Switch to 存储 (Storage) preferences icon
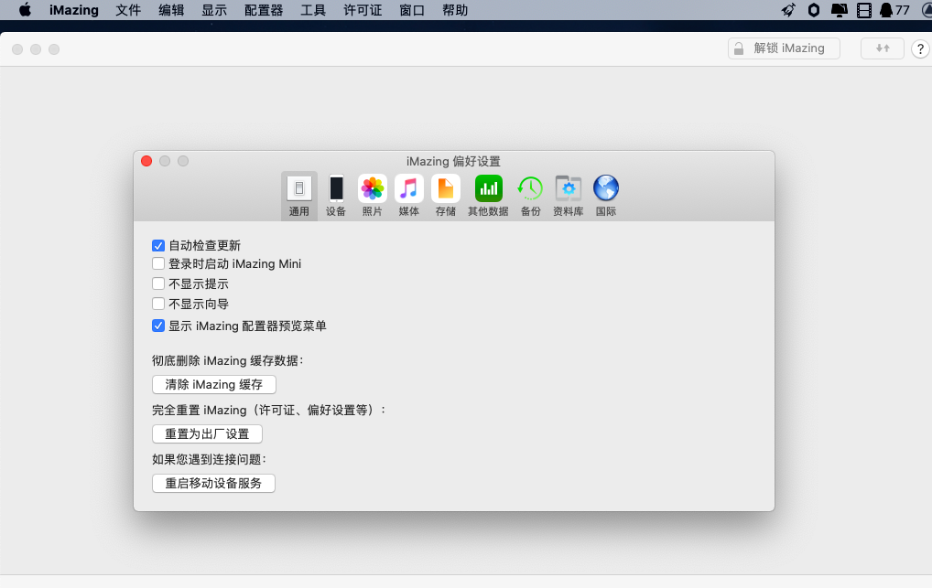Screen dimensions: 932x588 pos(446,189)
